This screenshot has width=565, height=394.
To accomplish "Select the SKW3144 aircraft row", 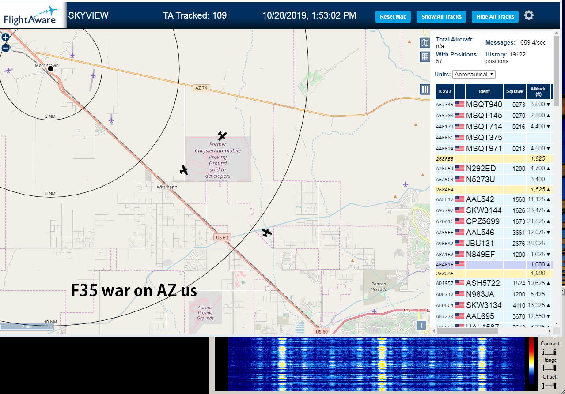I will pyautogui.click(x=493, y=210).
